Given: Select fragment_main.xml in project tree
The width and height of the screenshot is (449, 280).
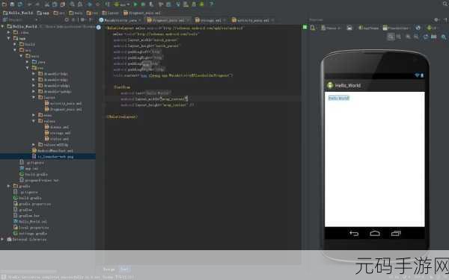Looking at the screenshot, I should pyautogui.click(x=64, y=110).
